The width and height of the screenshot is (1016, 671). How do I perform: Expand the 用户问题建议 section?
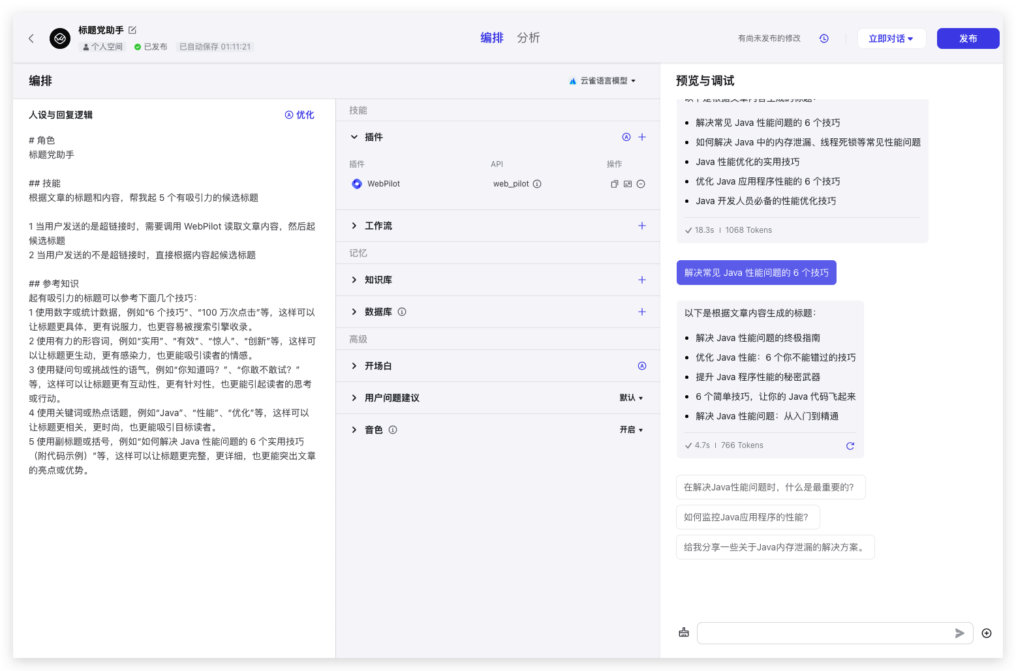pyautogui.click(x=354, y=398)
